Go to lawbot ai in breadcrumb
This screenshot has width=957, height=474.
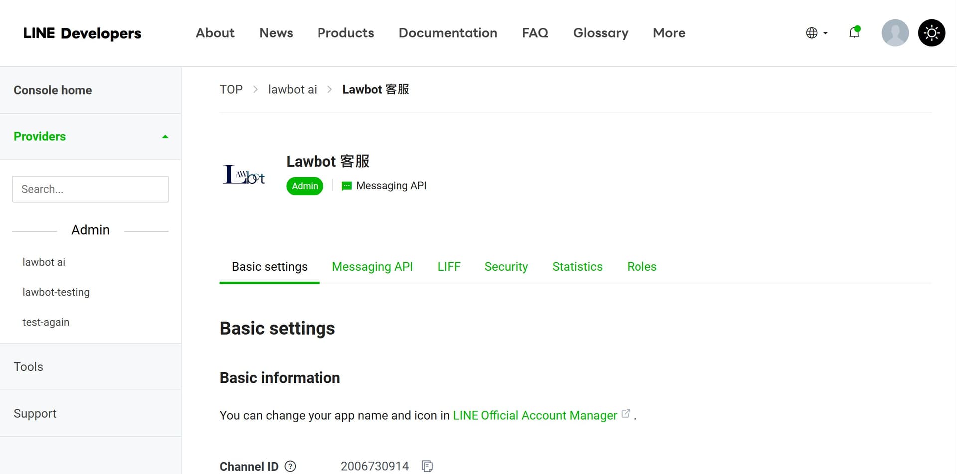coord(292,89)
